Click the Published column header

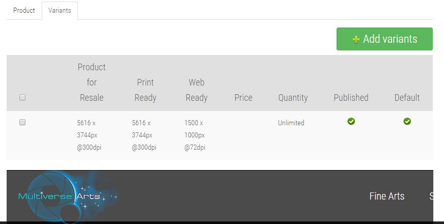tap(351, 98)
